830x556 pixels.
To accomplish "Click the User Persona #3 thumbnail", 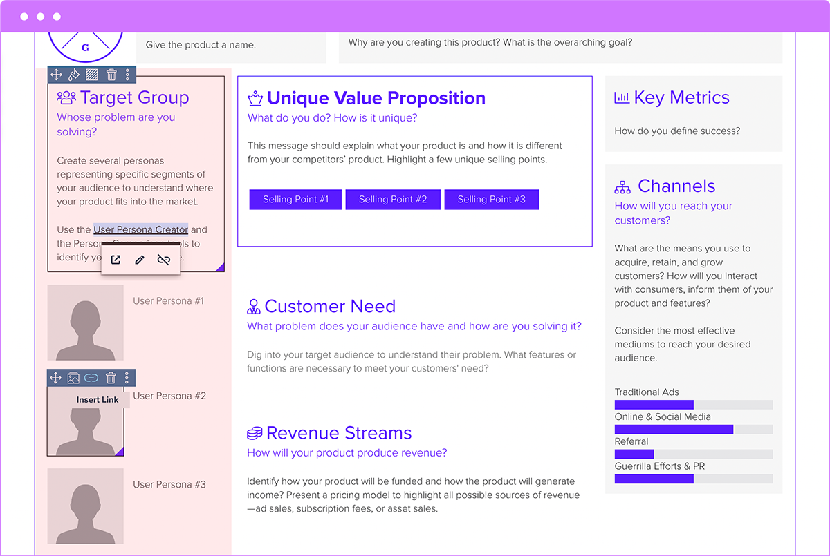I will pyautogui.click(x=85, y=506).
